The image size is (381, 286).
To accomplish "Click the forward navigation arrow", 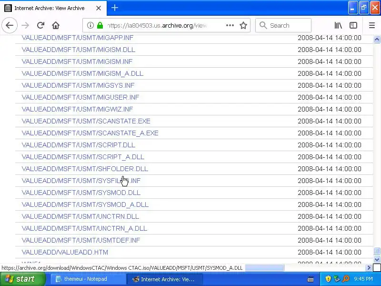I will (x=25, y=25).
